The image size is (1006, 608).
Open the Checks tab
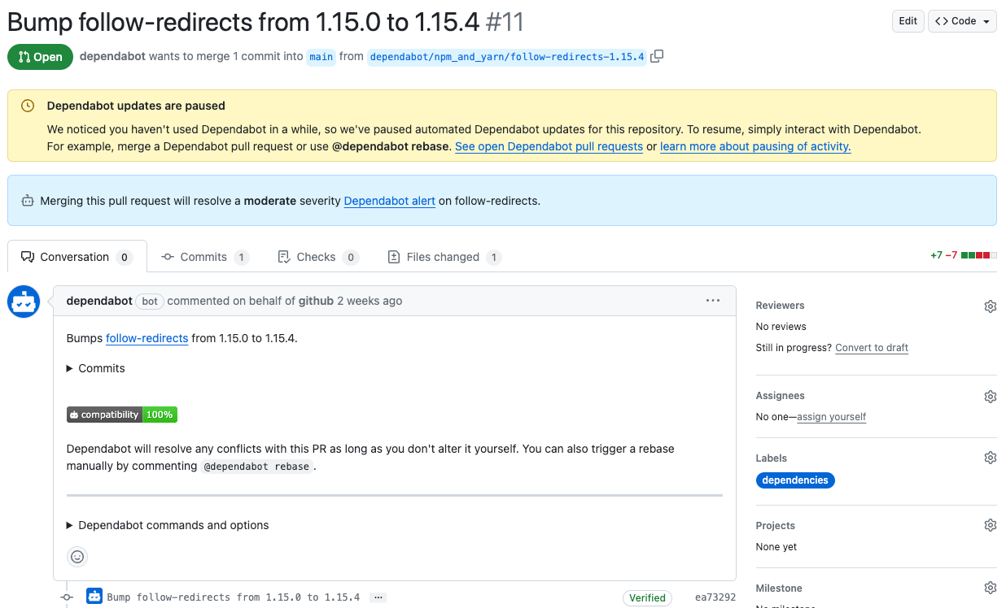(318, 256)
